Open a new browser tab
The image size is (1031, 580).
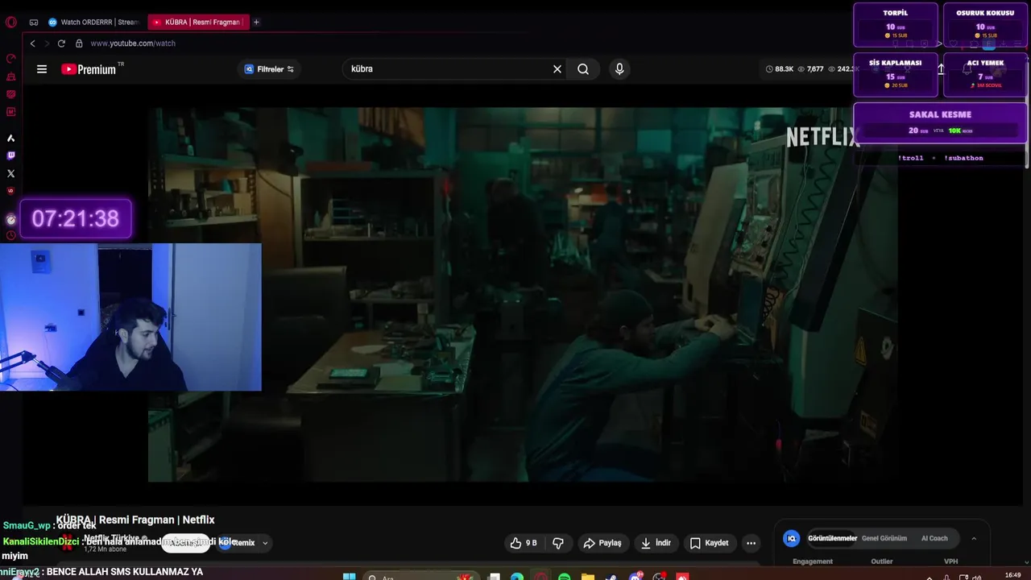[256, 22]
